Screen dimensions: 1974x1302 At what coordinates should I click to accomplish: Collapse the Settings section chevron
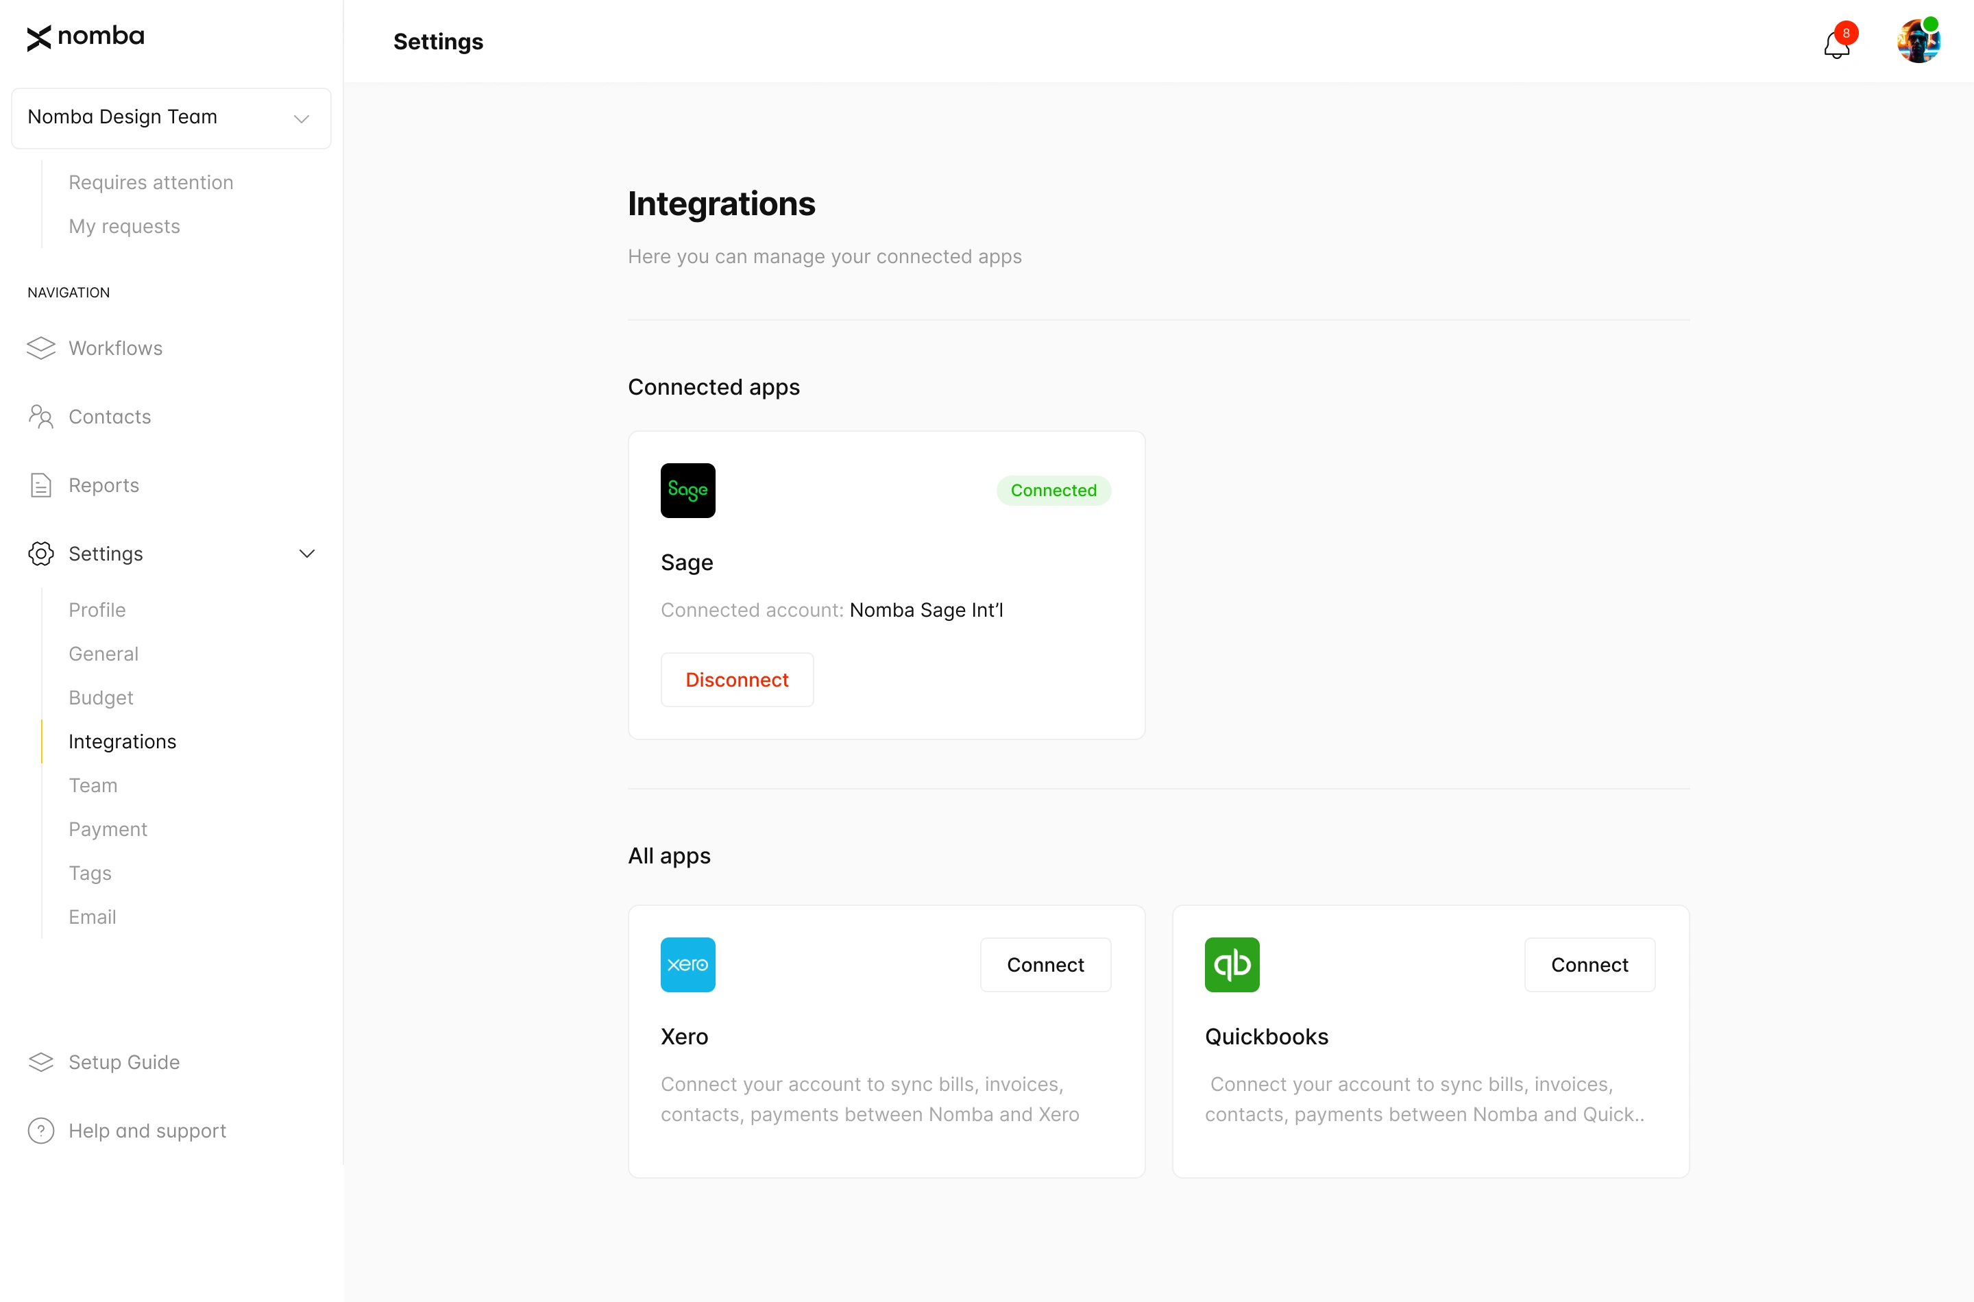[307, 553]
